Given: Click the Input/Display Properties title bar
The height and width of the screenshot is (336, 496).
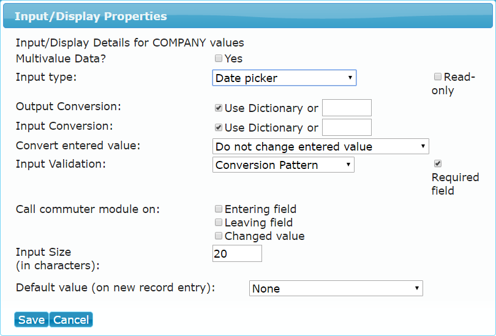Looking at the screenshot, I should [x=248, y=16].
